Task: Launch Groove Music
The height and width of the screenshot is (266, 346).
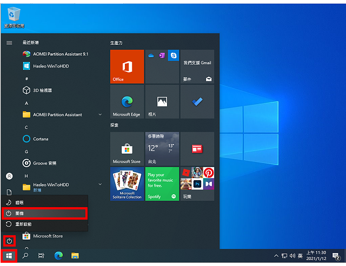Action: pos(39,163)
